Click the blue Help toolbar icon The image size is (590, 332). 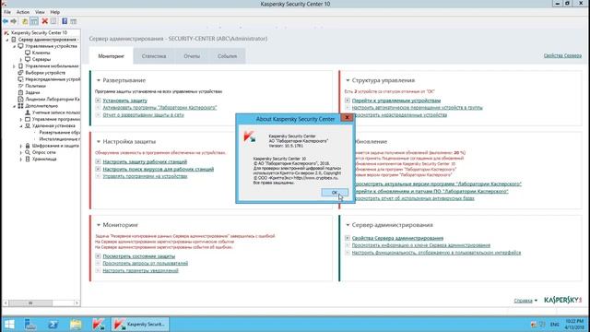(65, 21)
